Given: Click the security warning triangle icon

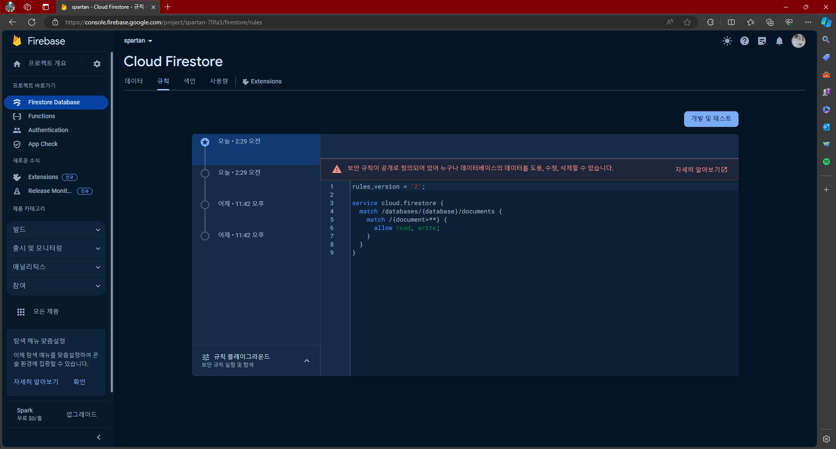Looking at the screenshot, I should 337,169.
